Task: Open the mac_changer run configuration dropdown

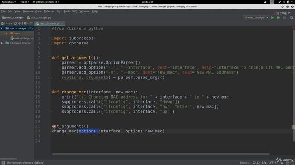Action: [256, 17]
